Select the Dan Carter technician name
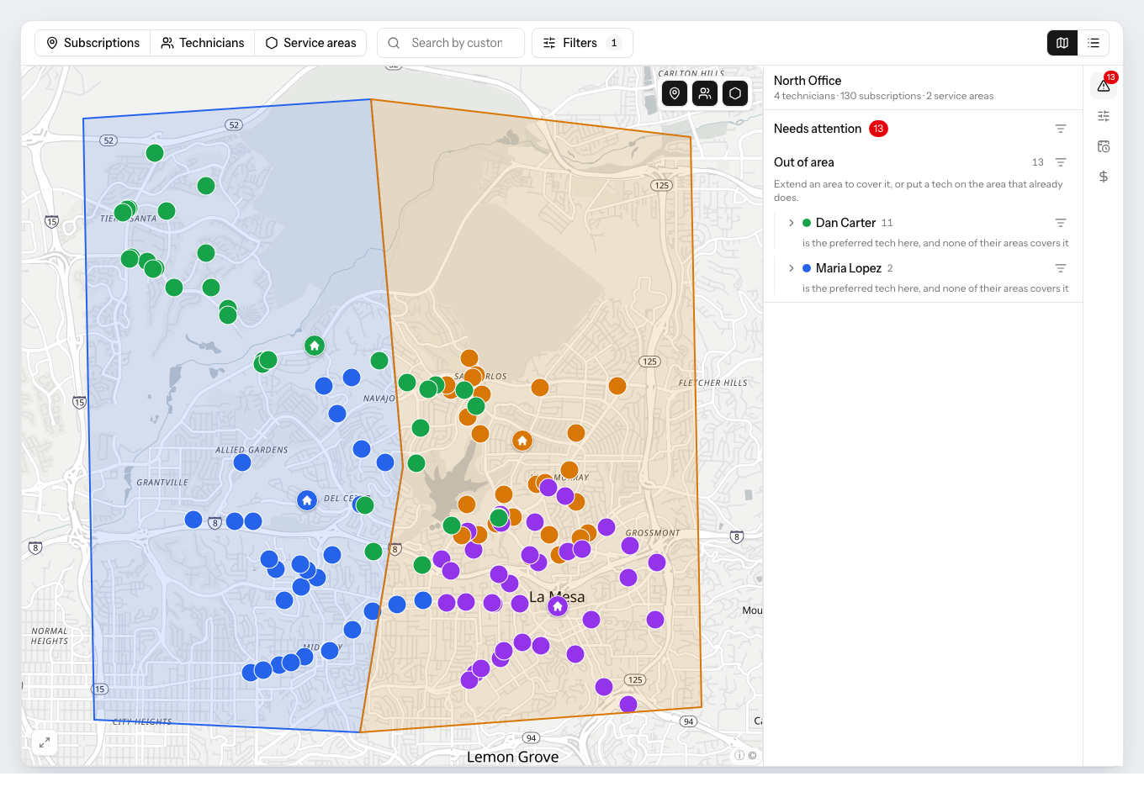 pos(845,223)
